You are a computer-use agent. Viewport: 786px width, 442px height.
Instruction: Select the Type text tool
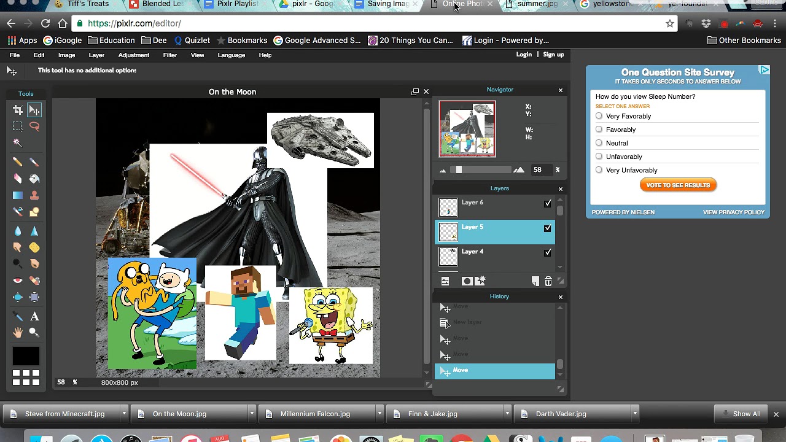(x=34, y=316)
